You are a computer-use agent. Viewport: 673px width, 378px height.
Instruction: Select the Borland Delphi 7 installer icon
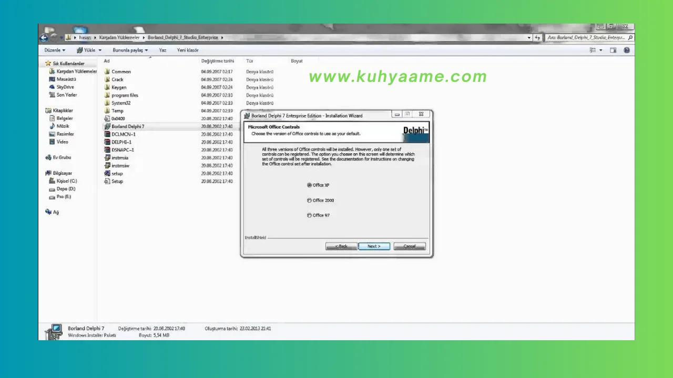pos(107,127)
